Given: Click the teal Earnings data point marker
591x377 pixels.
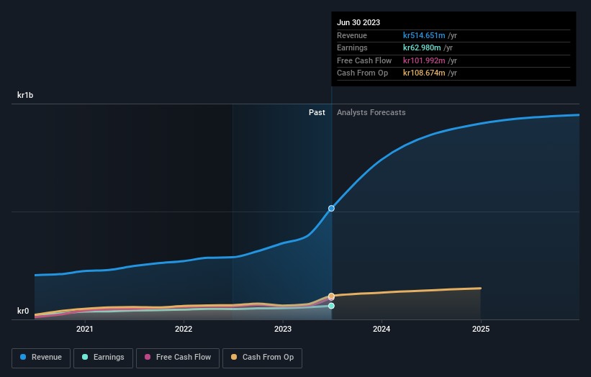Looking at the screenshot, I should coord(331,306).
